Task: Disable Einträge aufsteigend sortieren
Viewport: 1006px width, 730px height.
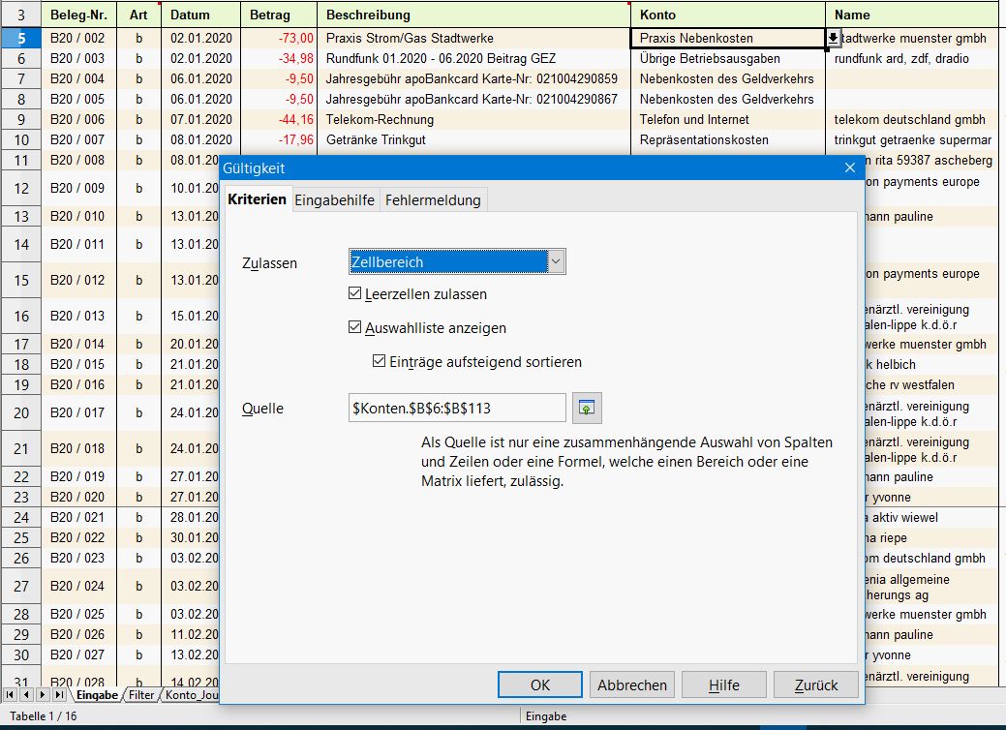Action: pos(380,362)
